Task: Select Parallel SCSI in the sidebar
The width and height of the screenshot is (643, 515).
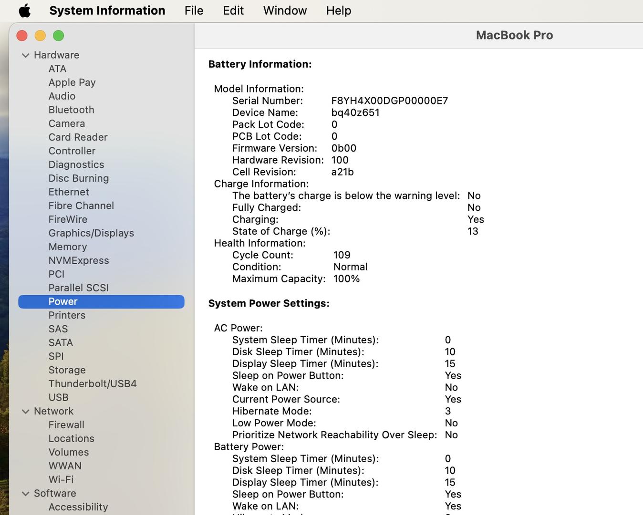Action: tap(79, 288)
